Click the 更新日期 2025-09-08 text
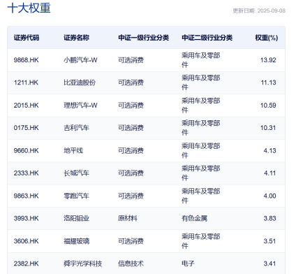The width and height of the screenshot is (303, 274). 259,10
